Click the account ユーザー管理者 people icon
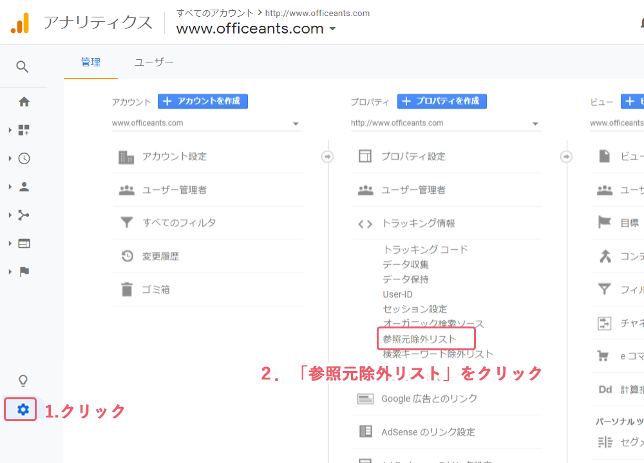Viewport: 644px width, 463px height. click(x=126, y=190)
